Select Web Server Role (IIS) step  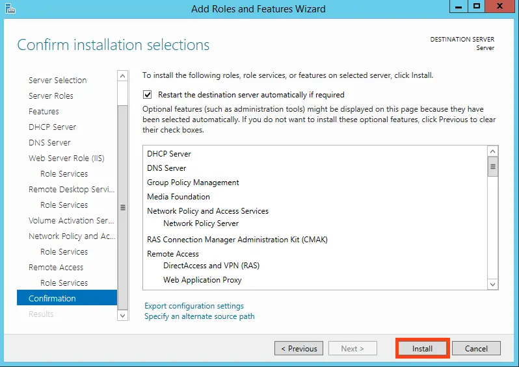66,158
